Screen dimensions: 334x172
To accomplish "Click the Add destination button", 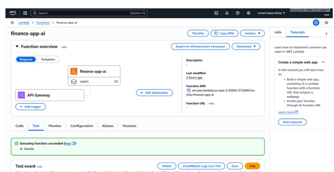I will (154, 92).
